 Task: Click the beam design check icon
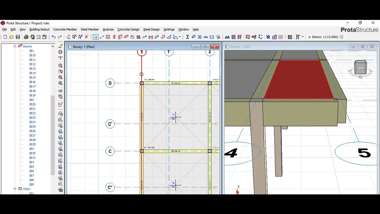tap(254, 37)
